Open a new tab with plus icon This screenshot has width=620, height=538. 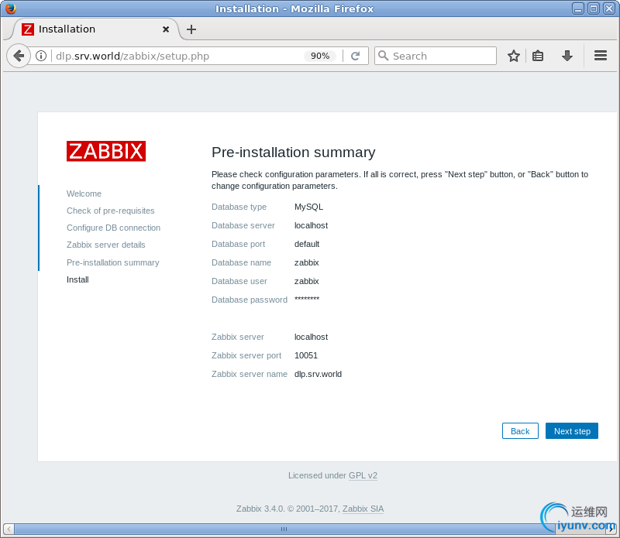coord(191,29)
